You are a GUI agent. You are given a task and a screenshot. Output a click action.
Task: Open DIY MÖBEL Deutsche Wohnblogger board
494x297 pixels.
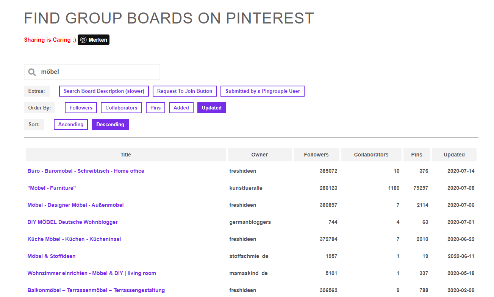(x=72, y=222)
